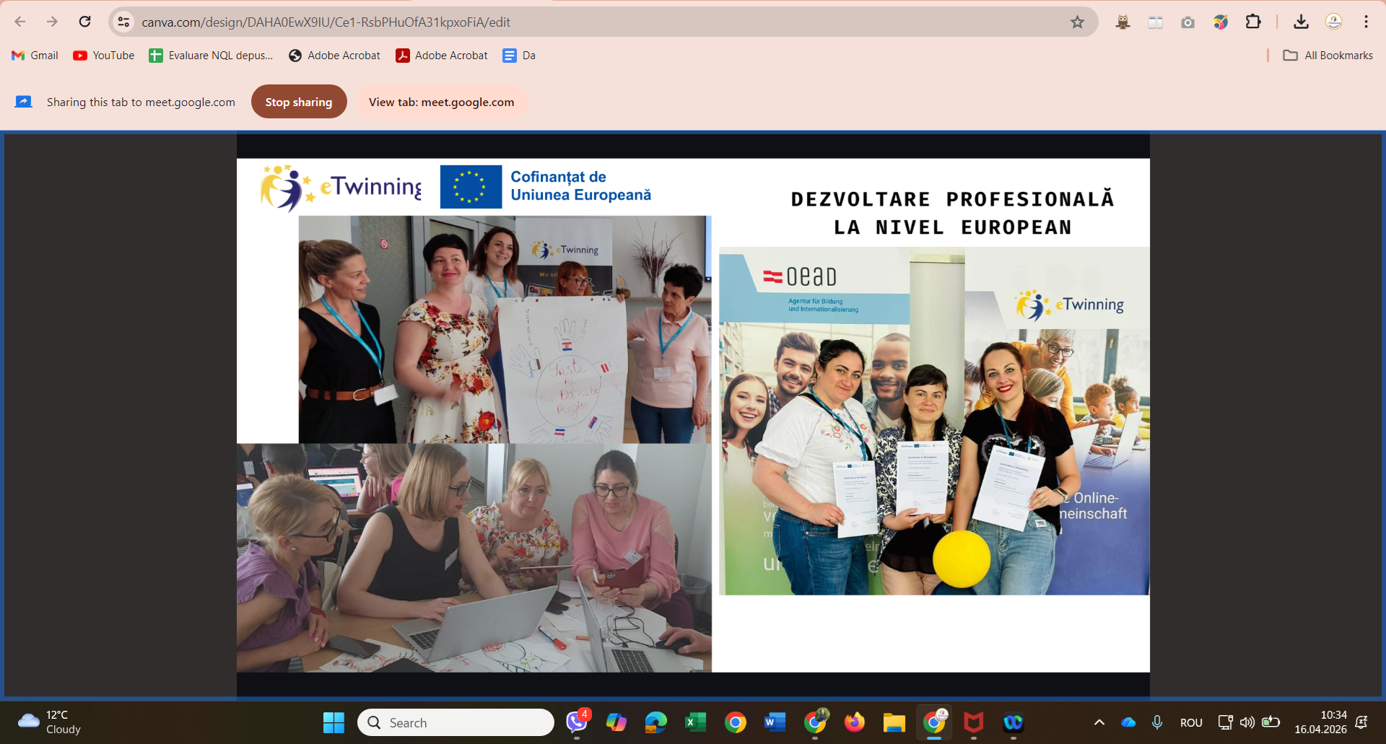Open the YouTube bookmark
The height and width of the screenshot is (744, 1386).
104,56
